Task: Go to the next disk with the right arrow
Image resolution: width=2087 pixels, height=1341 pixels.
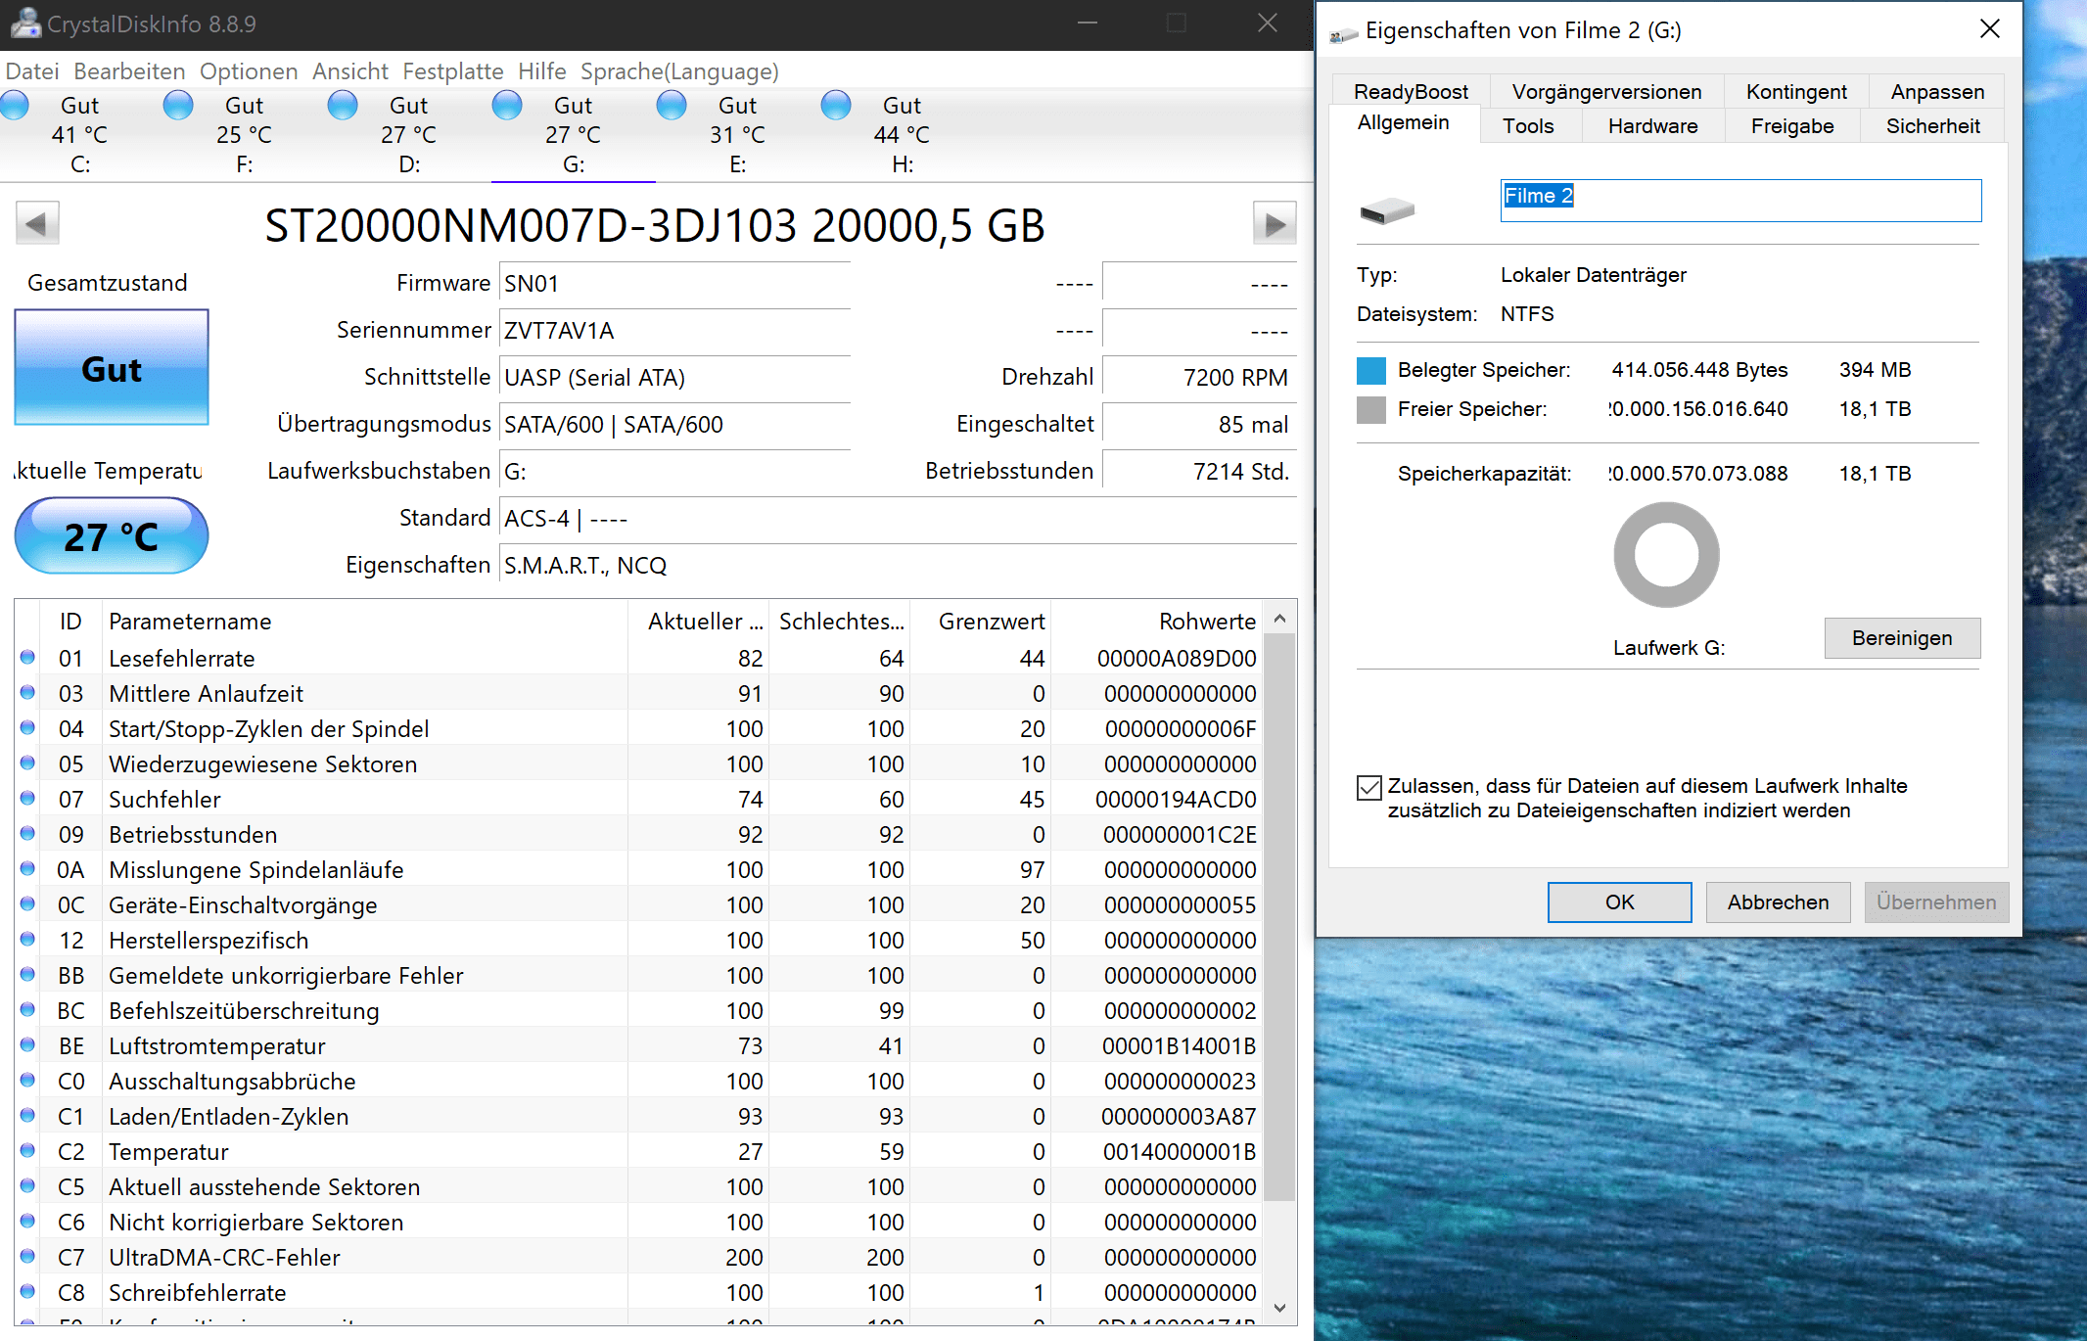Action: [x=1275, y=223]
